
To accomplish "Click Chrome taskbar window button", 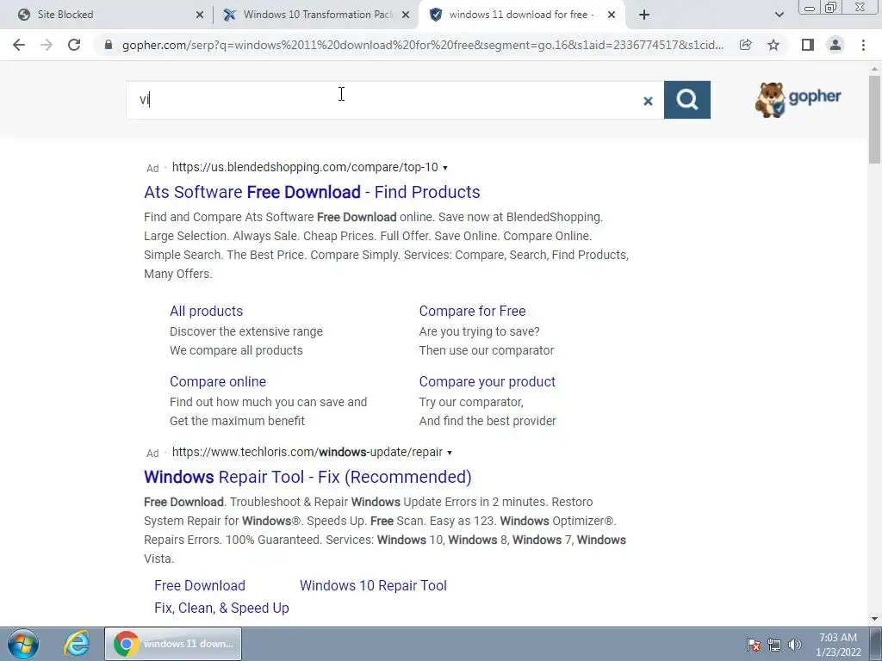I will point(173,644).
